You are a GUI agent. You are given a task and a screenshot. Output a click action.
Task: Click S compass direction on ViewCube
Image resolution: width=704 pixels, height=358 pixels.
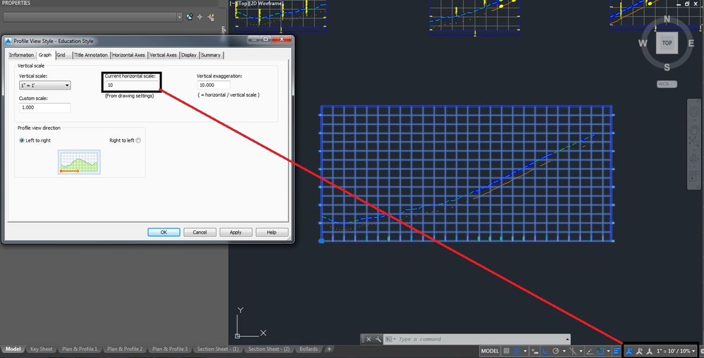(x=667, y=68)
